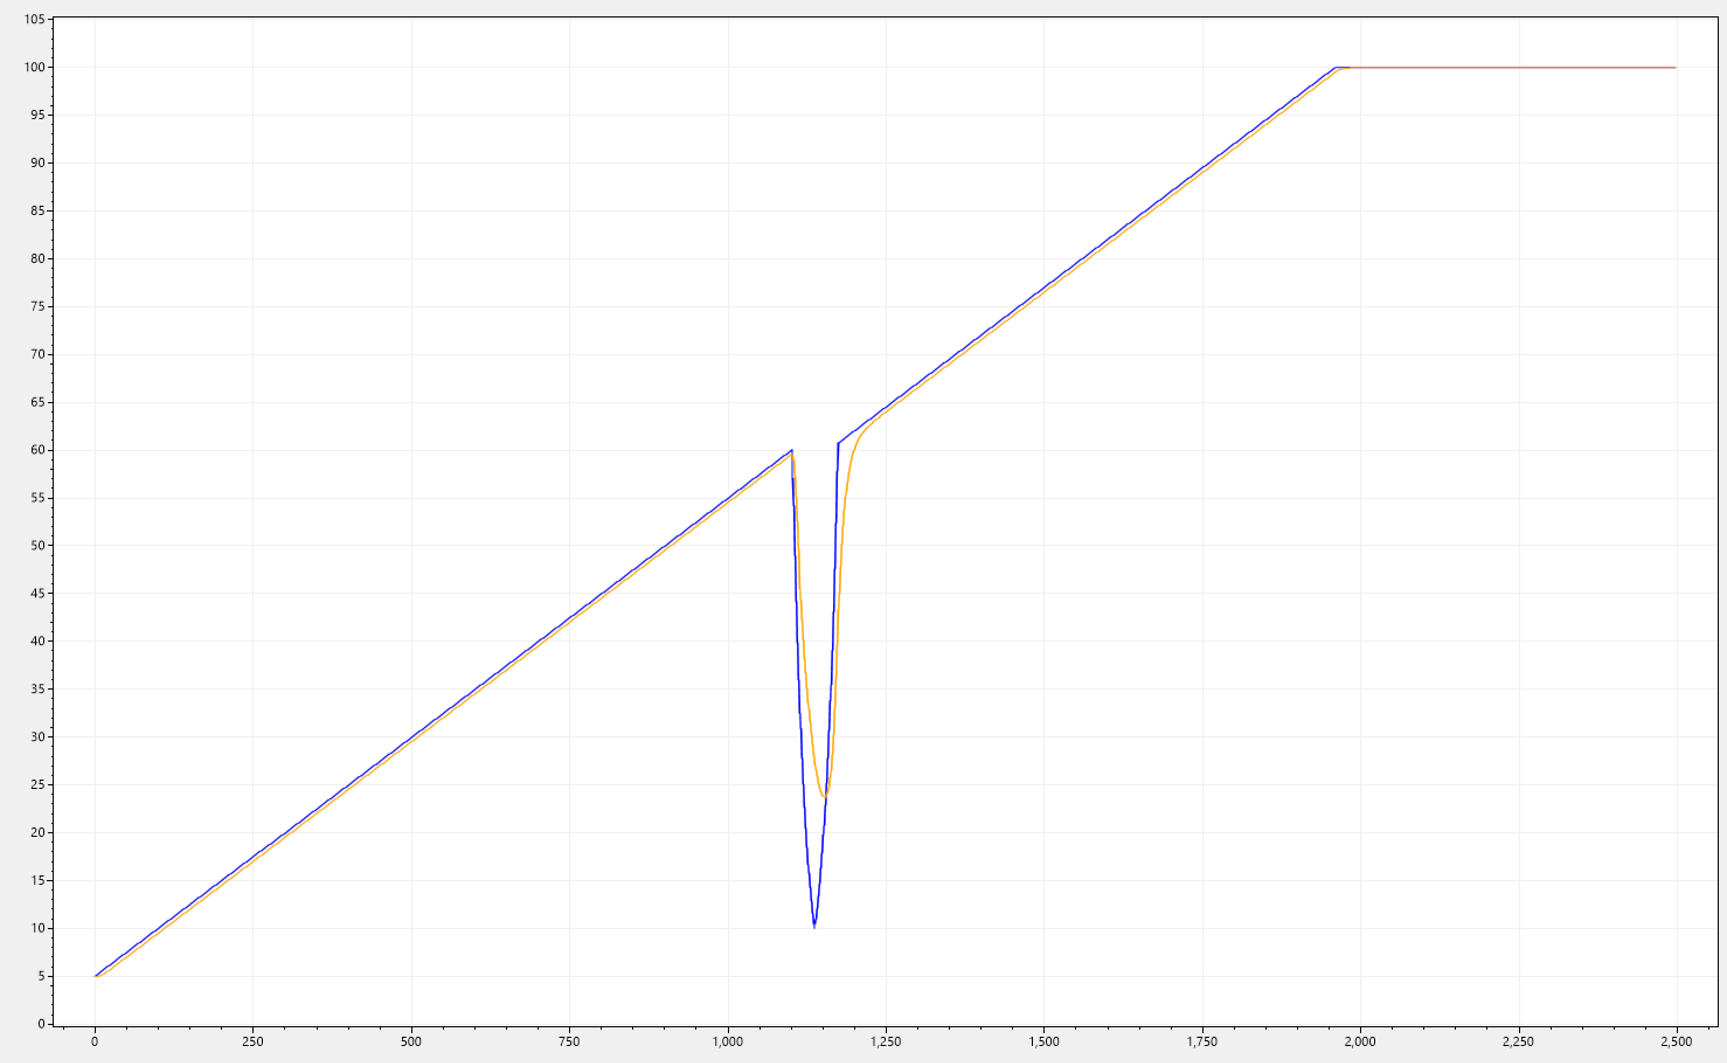Click the y-axis tick label 100
This screenshot has height=1063, width=1727.
tap(34, 67)
